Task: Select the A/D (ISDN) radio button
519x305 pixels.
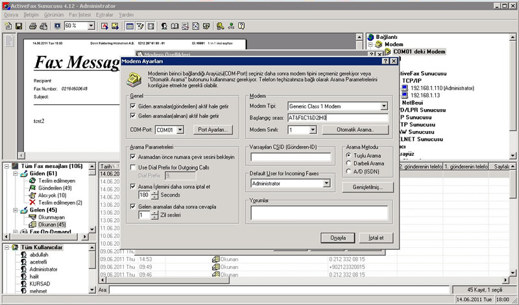Action: [348, 171]
